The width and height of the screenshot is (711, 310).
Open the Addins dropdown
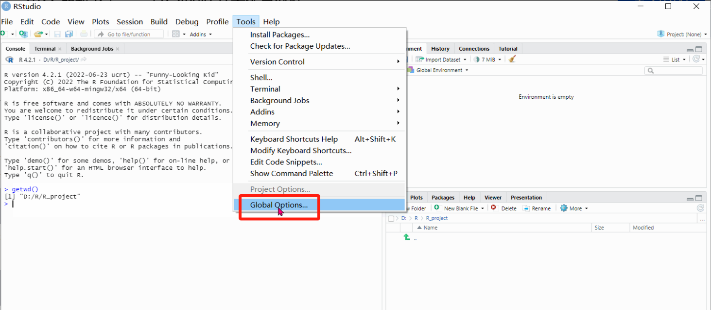[201, 34]
